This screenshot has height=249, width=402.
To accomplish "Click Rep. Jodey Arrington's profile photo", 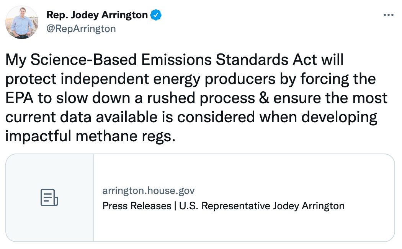I will click(x=22, y=22).
